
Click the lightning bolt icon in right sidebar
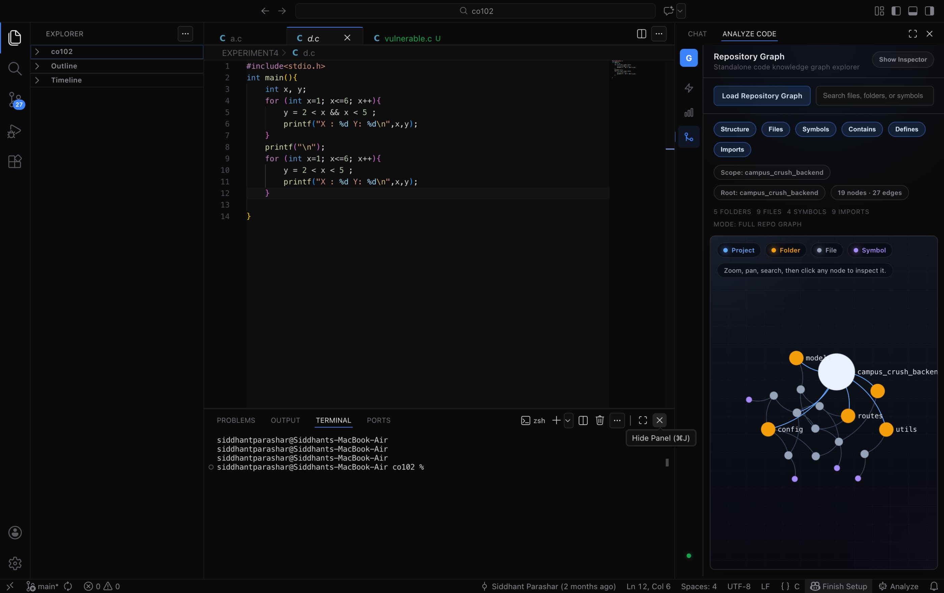click(x=688, y=88)
